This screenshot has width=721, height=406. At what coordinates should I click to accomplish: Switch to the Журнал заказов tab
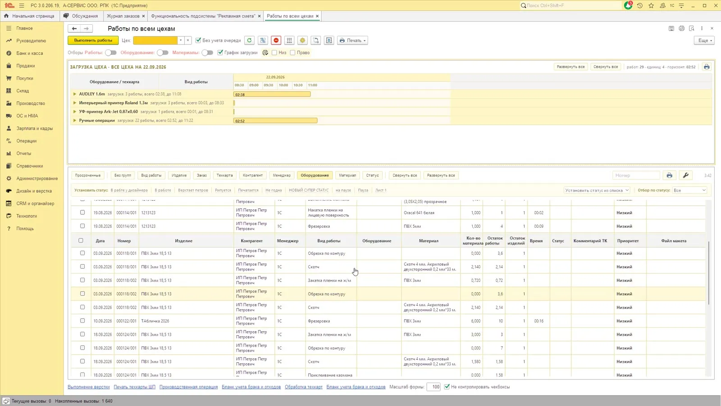coord(123,16)
